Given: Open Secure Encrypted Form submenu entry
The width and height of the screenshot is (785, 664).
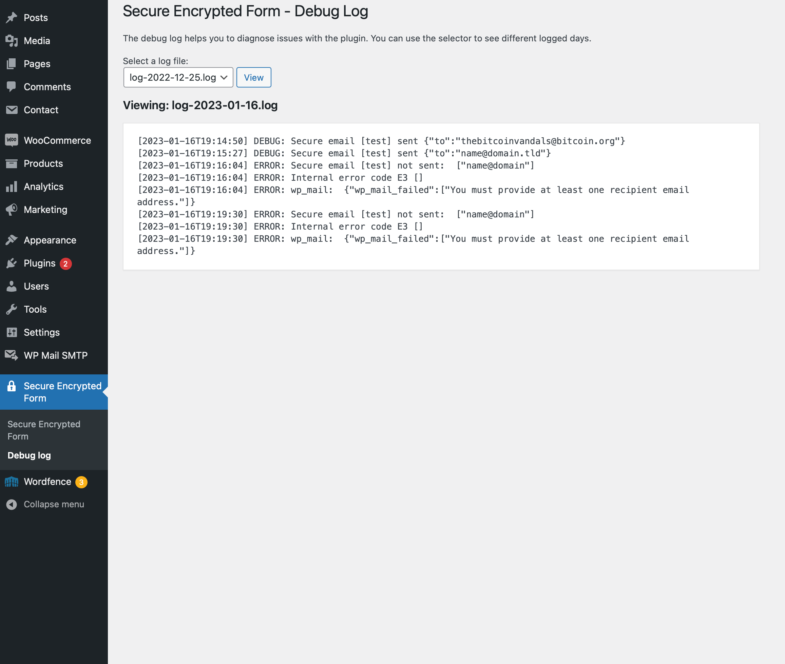Looking at the screenshot, I should click(x=44, y=430).
